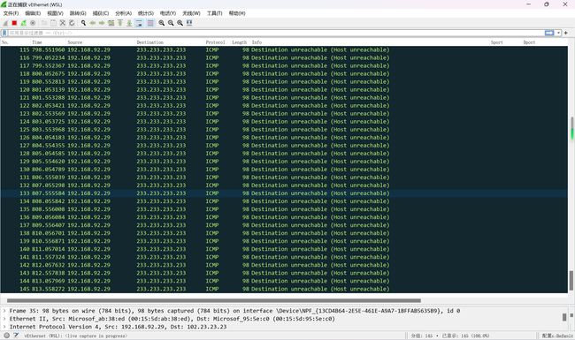
Task: Select packet number 133 highlighted row
Action: click(x=284, y=193)
